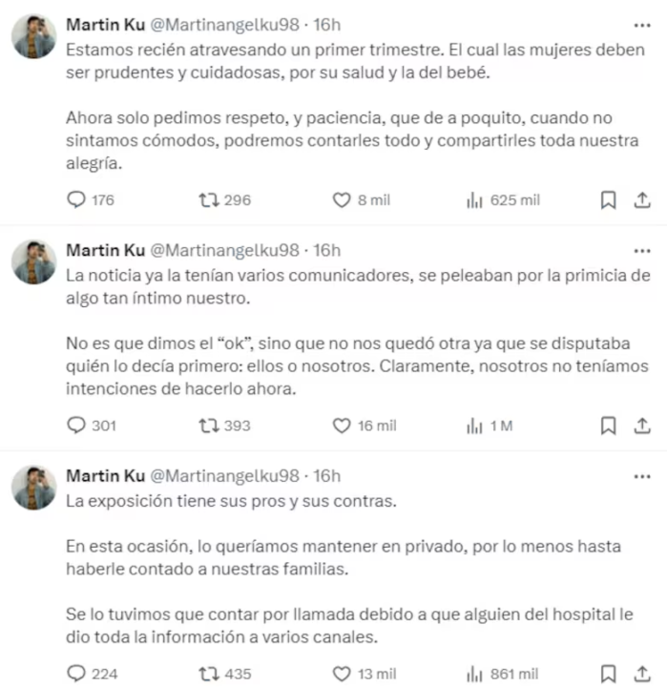Screen dimensions: 667x687
Task: Open more options on the first tweet
Action: coord(642,26)
